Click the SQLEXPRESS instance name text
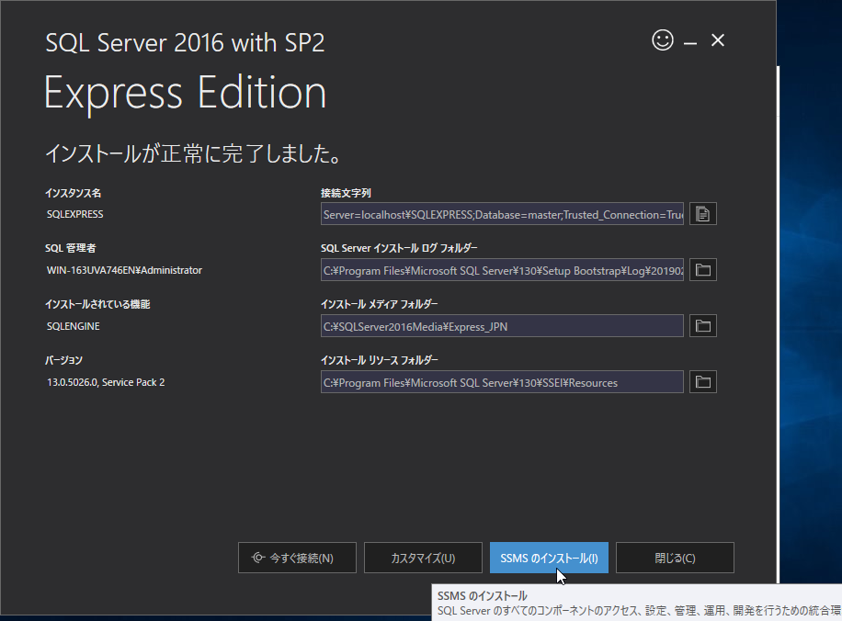This screenshot has height=621, width=842. 75,214
